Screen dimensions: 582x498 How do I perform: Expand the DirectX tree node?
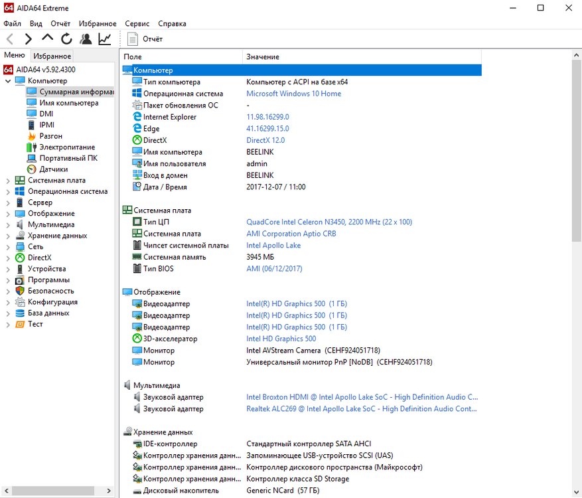[8, 258]
